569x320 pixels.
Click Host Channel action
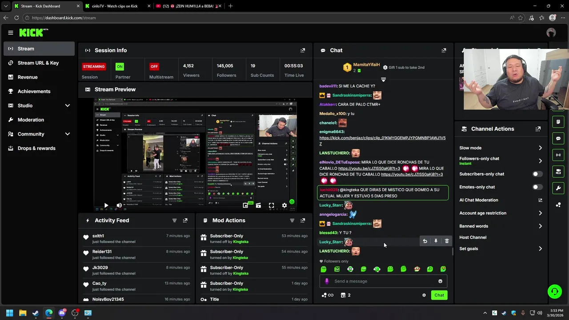(x=473, y=237)
